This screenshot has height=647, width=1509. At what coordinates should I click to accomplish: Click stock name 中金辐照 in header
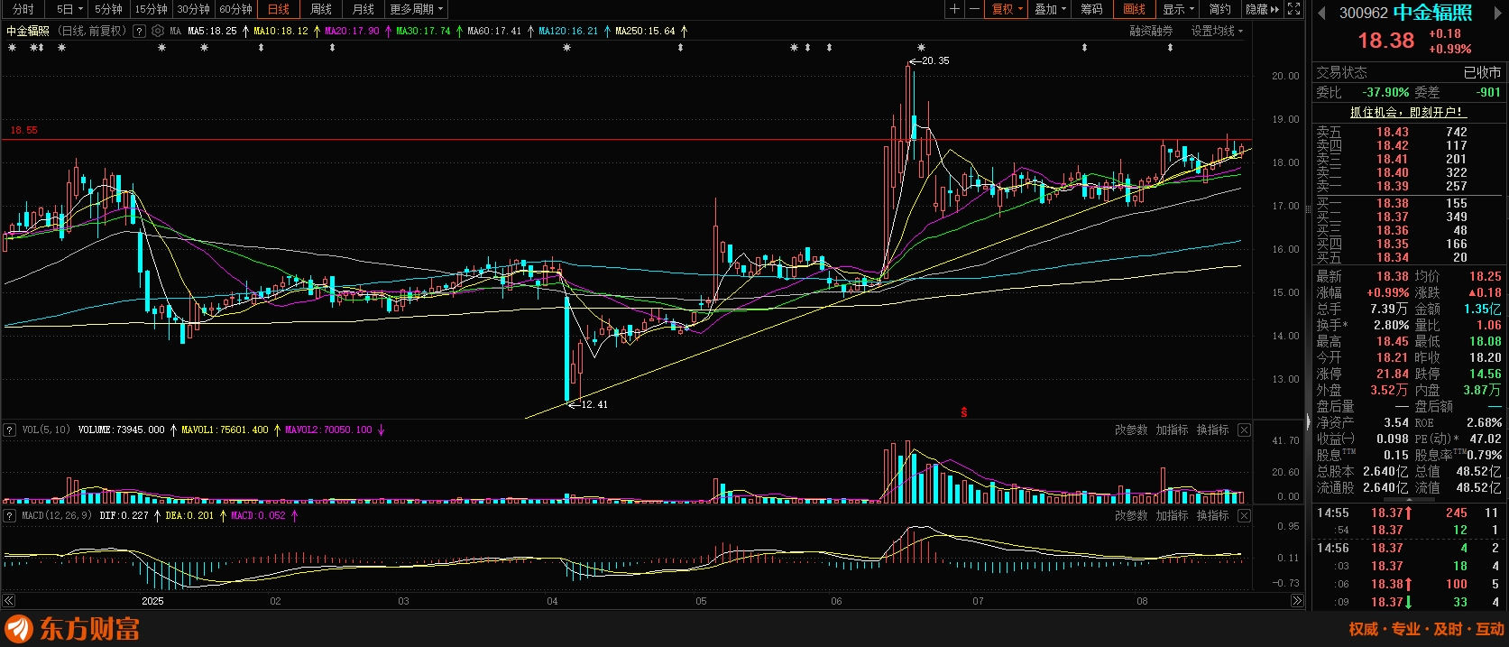[1433, 13]
